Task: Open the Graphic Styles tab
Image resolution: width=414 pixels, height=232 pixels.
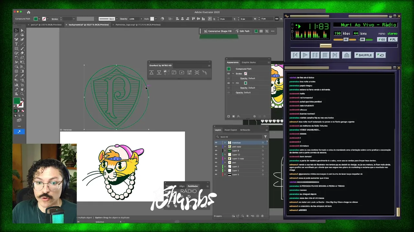Action: click(249, 63)
